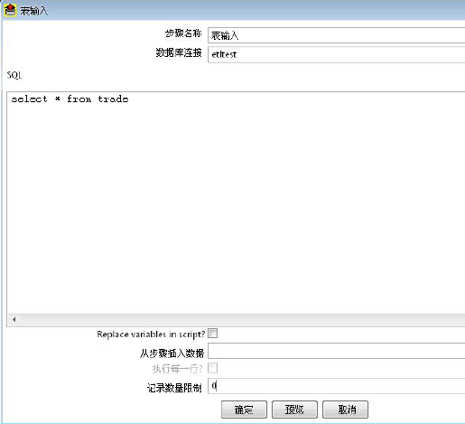Click into the 记录数量限制 limit field
The height and width of the screenshot is (424, 465).
[337, 386]
